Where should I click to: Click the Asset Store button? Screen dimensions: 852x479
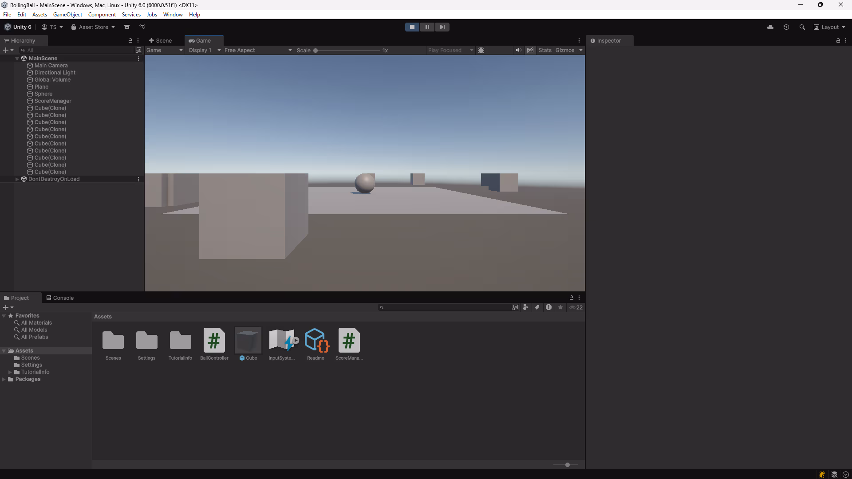tap(93, 27)
